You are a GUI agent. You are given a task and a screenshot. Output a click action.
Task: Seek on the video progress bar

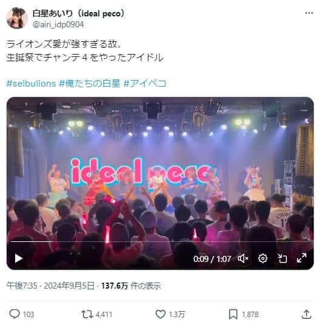click(160, 242)
